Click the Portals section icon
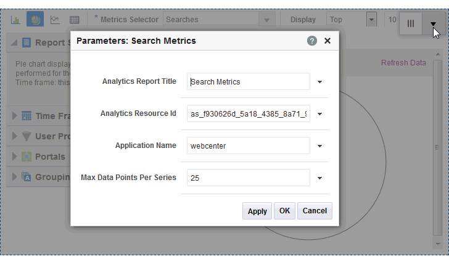 [27, 157]
